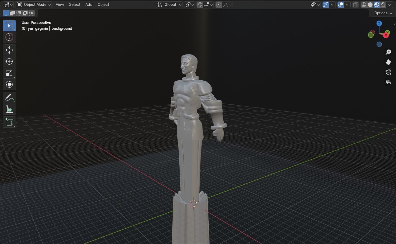Open the proportional editing falloff dropdown

(x=227, y=5)
